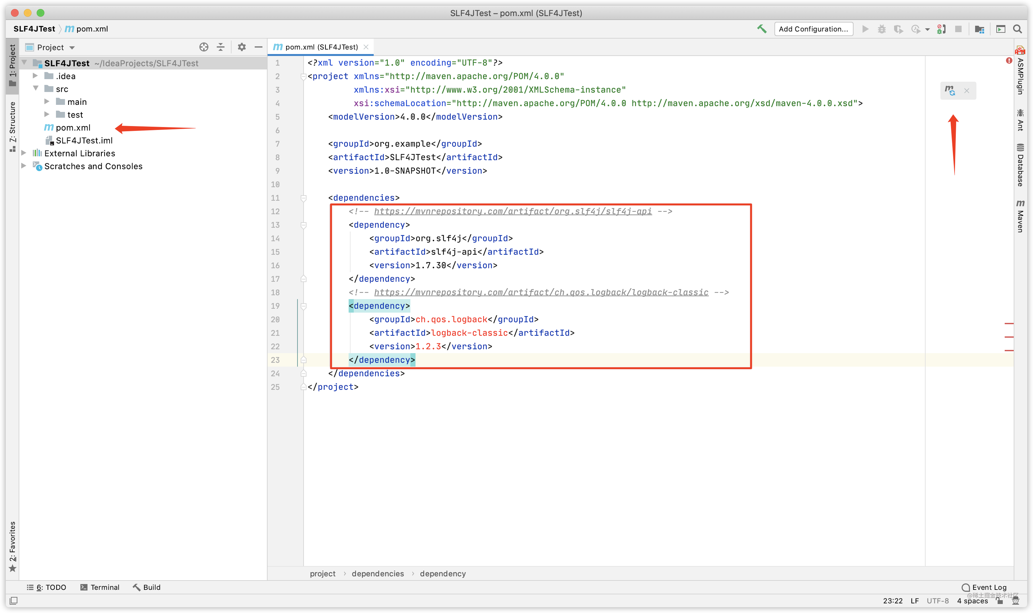The height and width of the screenshot is (613, 1033).
Task: Click the Reimport All Maven Projects floating icon
Action: (x=951, y=90)
